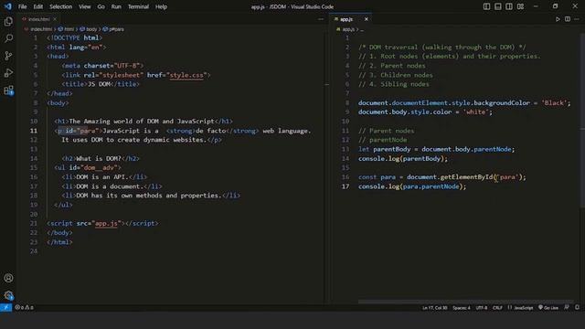Run the app.js file with play icon

558,19
